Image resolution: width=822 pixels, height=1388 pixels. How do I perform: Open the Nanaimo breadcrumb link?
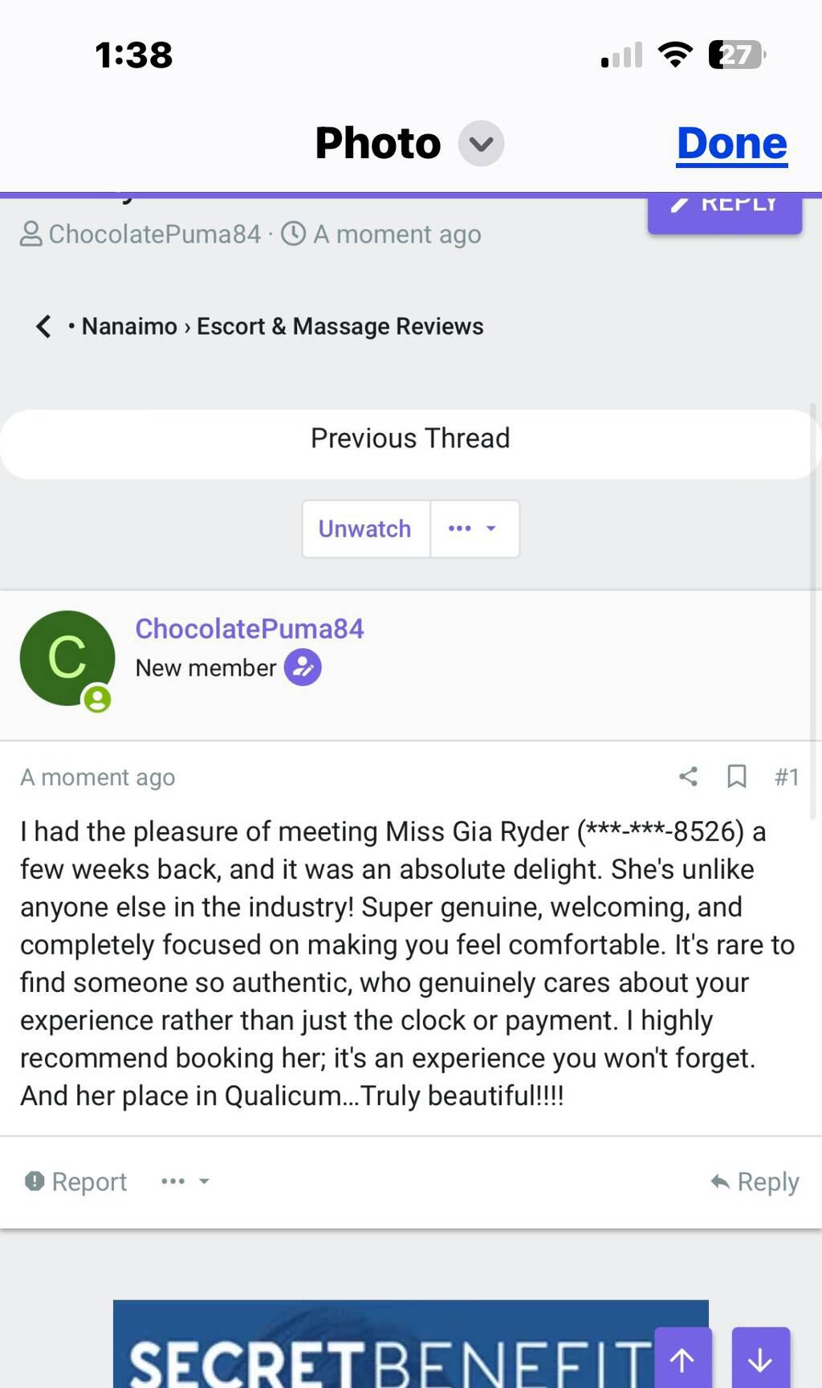129,326
